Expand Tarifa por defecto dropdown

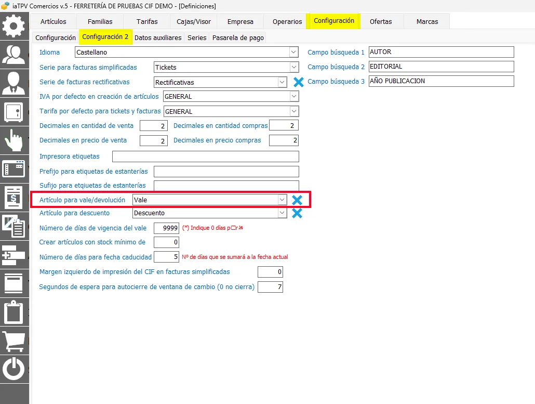pyautogui.click(x=294, y=111)
